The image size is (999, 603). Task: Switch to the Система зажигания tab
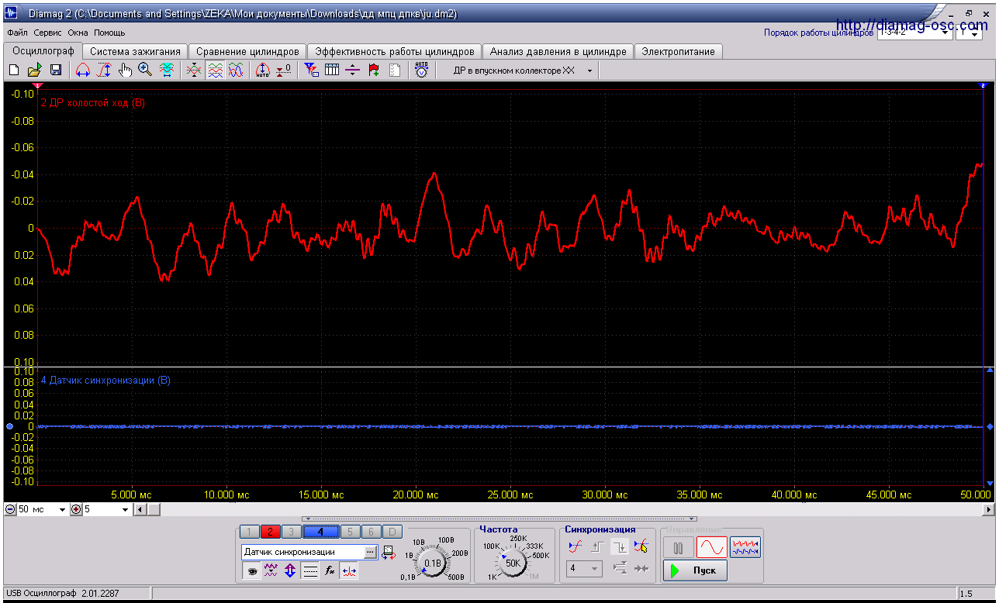coord(135,51)
